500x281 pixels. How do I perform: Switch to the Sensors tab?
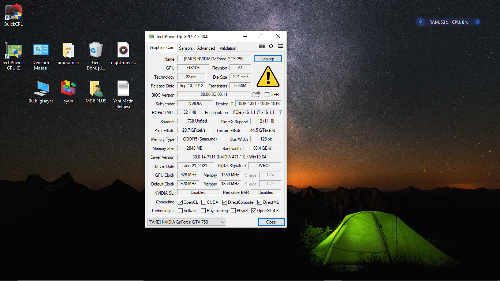[186, 48]
